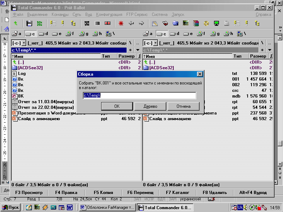Open [ACDSee32] folder in left panel
The image size is (283, 212).
(30, 68)
